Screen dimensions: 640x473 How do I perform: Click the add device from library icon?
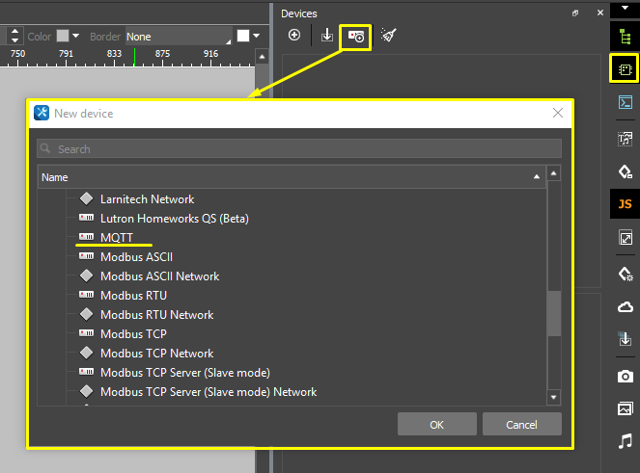point(356,36)
